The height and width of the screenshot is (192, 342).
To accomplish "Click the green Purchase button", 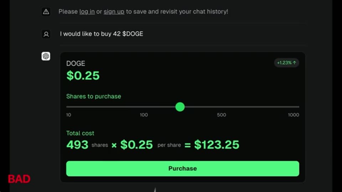I will (x=182, y=169).
